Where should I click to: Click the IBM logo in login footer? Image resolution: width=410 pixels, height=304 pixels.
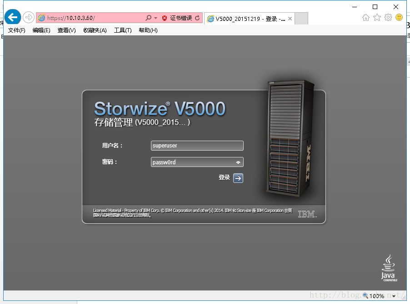click(x=307, y=214)
